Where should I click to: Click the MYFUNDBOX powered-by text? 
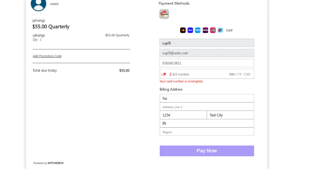[56, 163]
